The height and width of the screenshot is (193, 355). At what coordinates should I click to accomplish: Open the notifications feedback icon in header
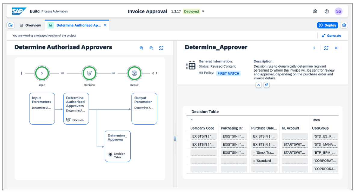pyautogui.click(x=315, y=11)
